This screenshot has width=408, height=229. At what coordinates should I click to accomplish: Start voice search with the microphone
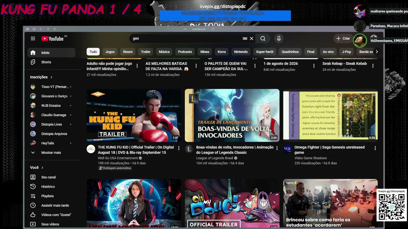click(x=279, y=38)
